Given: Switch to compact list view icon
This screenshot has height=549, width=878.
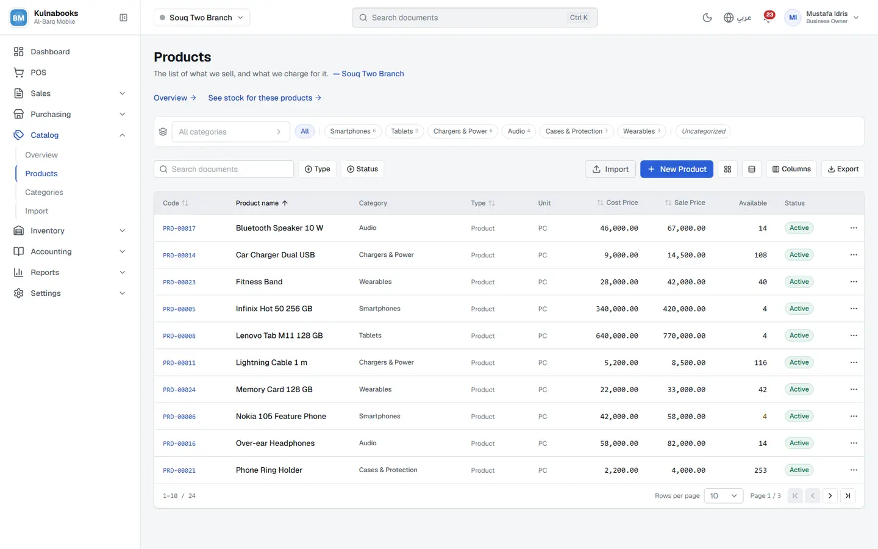Looking at the screenshot, I should [x=751, y=170].
